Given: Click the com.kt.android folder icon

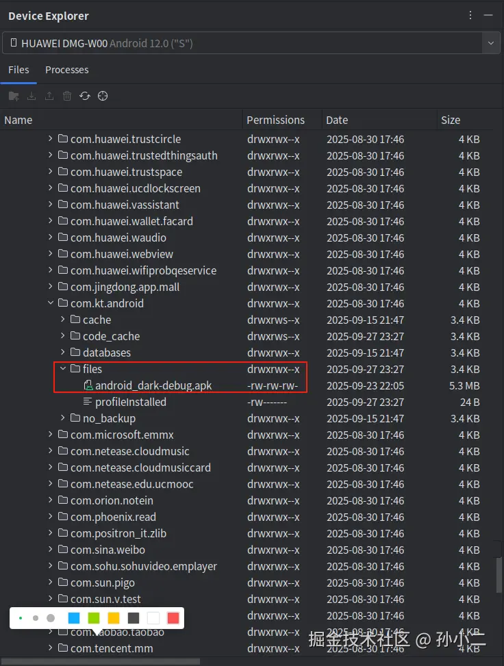Looking at the screenshot, I should [x=63, y=303].
